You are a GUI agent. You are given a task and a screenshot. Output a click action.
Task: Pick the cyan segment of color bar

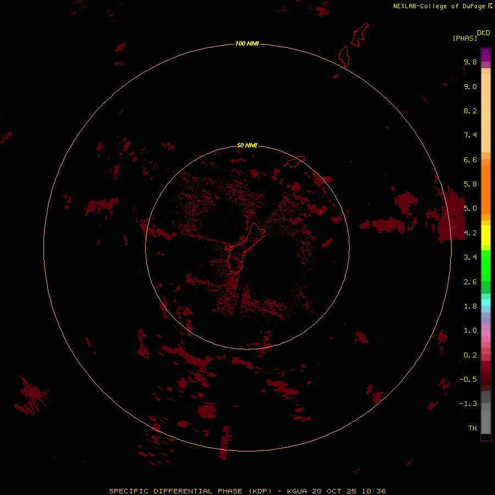486,302
